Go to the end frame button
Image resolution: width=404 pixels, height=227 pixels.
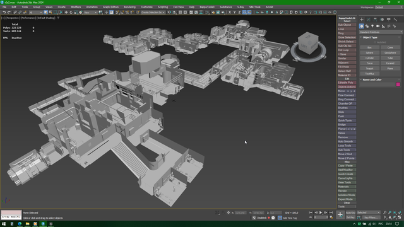[x=331, y=212]
